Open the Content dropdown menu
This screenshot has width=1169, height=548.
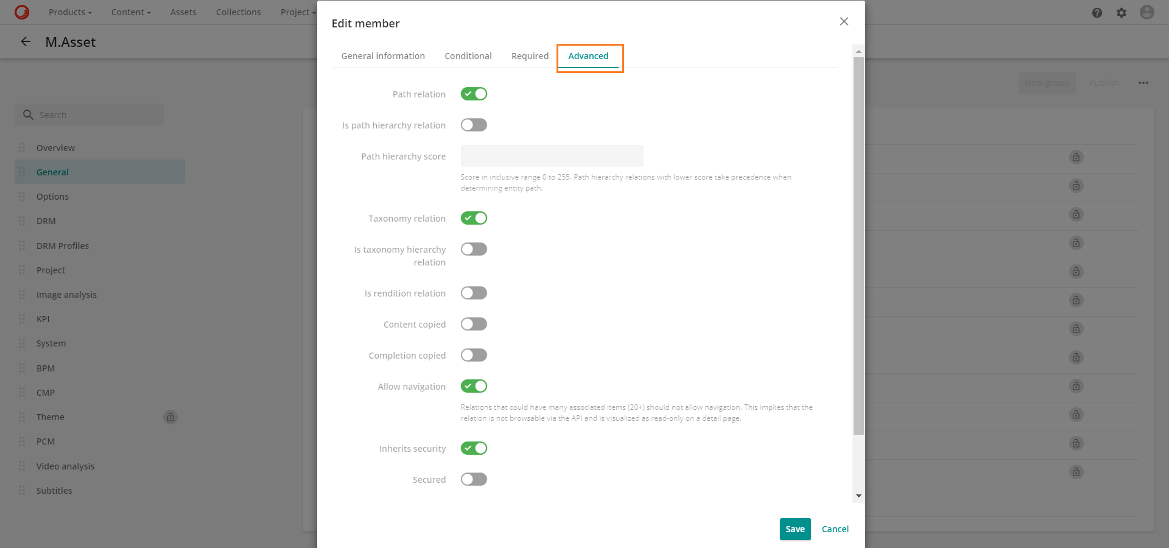(130, 12)
